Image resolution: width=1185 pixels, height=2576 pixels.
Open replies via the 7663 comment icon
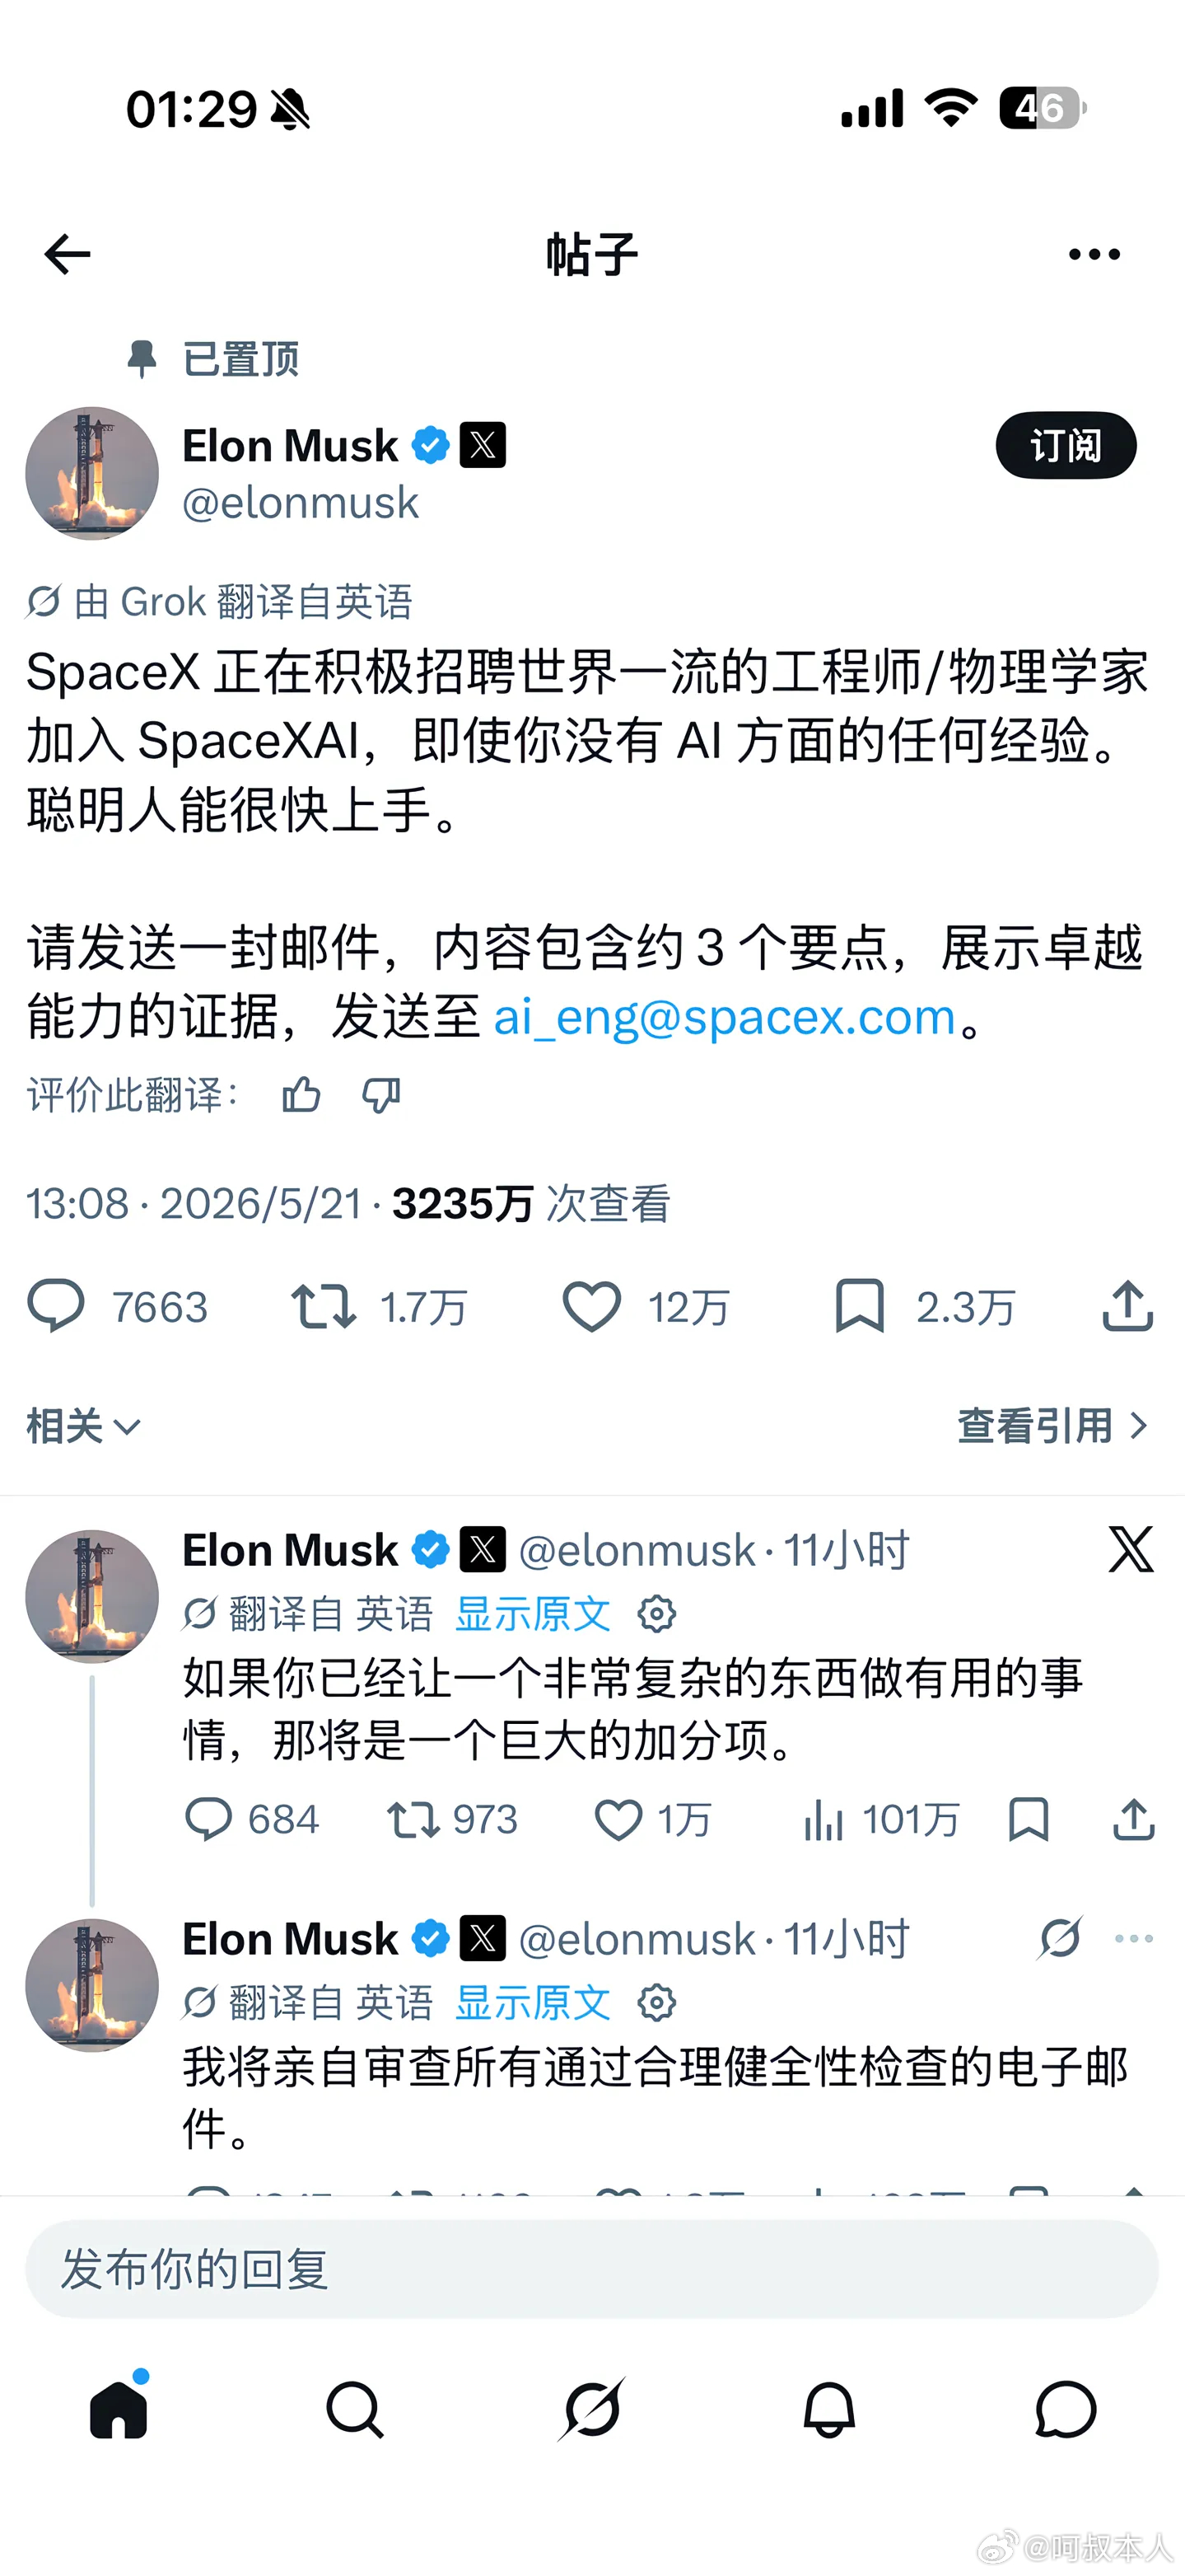tap(56, 1306)
